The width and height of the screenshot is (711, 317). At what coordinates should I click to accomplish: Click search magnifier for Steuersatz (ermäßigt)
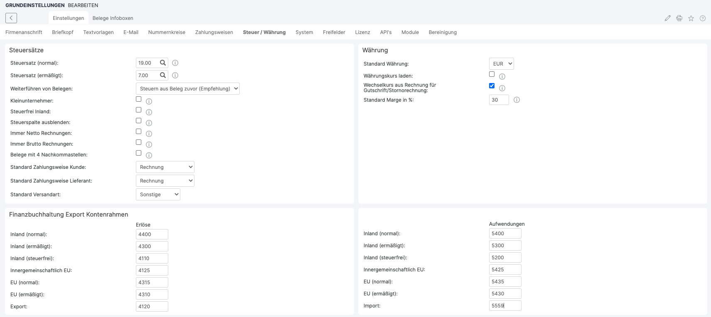click(x=163, y=76)
